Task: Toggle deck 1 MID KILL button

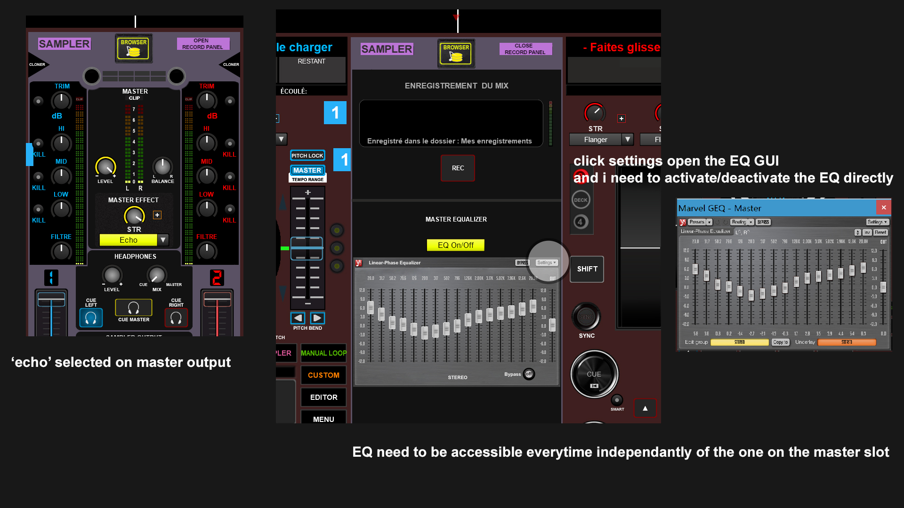Action: pos(39,176)
